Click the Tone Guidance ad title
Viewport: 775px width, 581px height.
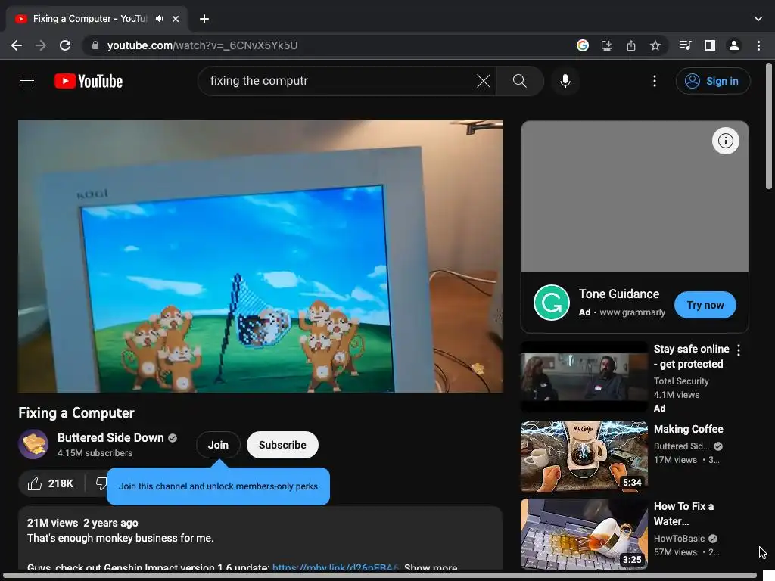coord(619,294)
